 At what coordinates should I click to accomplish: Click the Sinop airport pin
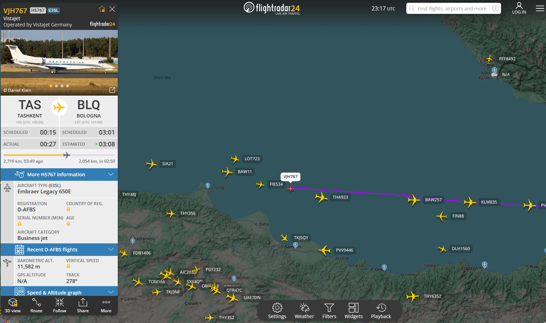(208, 186)
